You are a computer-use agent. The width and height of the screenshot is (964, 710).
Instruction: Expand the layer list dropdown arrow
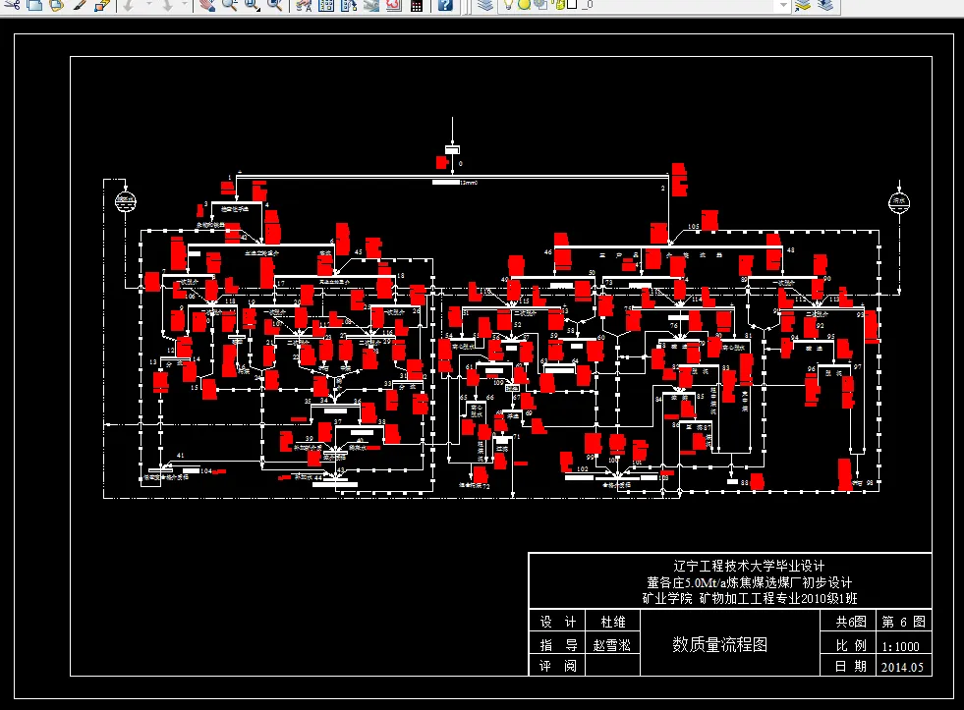782,5
